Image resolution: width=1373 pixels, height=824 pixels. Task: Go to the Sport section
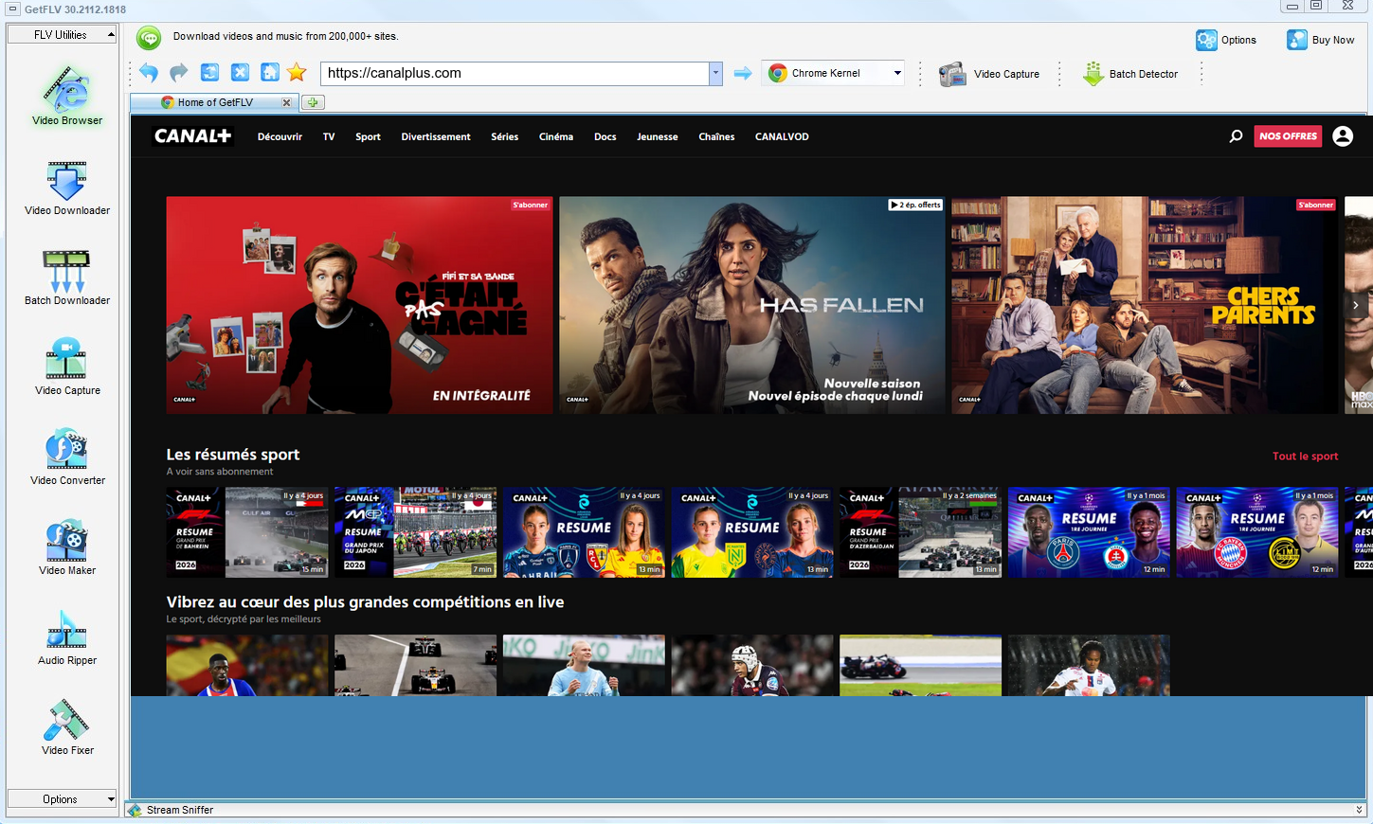point(368,136)
